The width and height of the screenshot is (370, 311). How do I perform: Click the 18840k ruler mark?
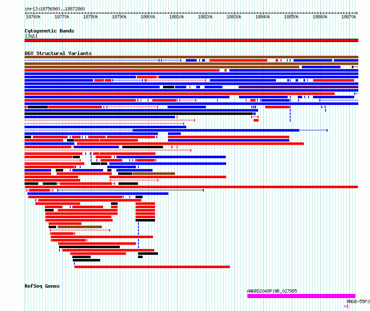pos(263,17)
